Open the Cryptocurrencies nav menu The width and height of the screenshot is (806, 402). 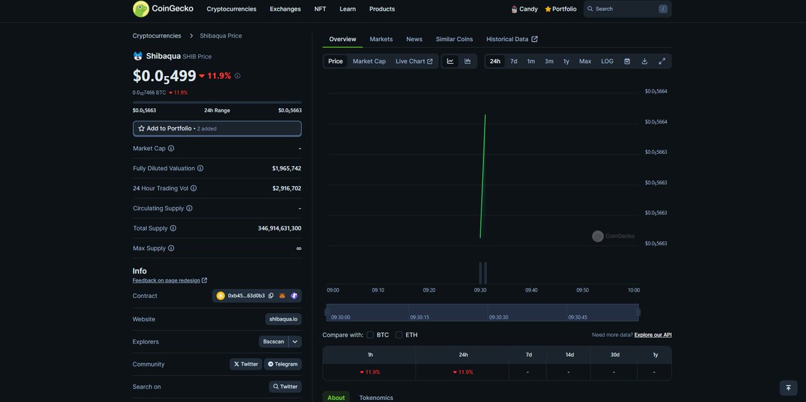click(x=232, y=9)
